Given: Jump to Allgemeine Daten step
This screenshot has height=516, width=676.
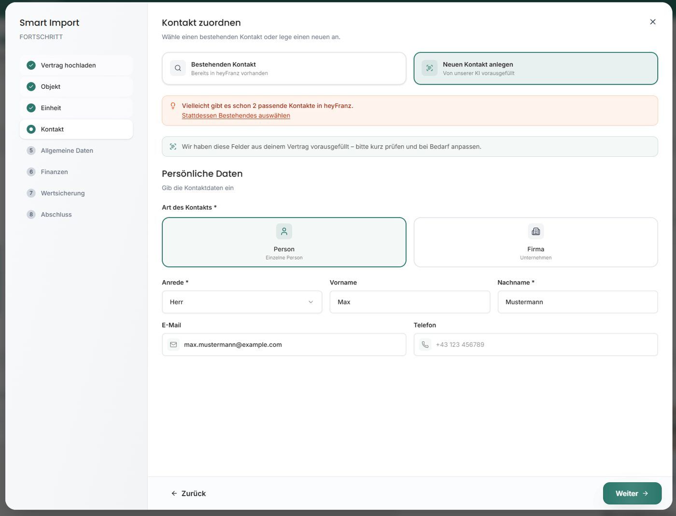Looking at the screenshot, I should click(x=76, y=150).
